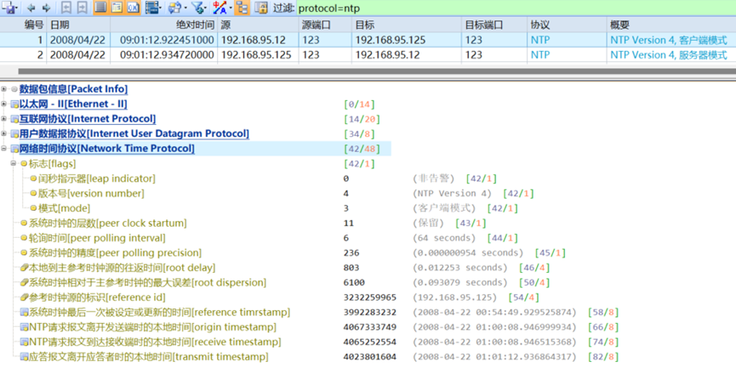Viewport: 736px width, 373px height.
Task: Click the filter funnel toolbar icon
Action: (199, 8)
